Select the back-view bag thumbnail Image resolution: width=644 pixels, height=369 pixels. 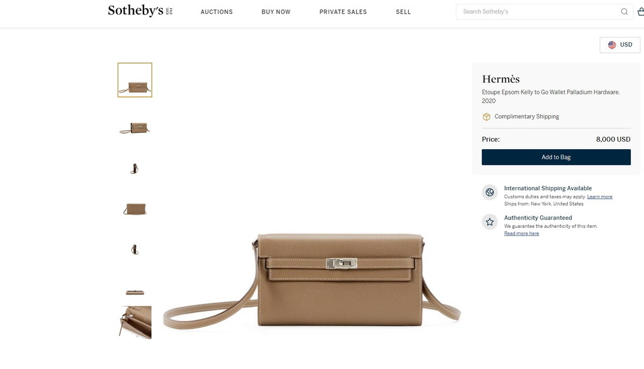point(135,209)
